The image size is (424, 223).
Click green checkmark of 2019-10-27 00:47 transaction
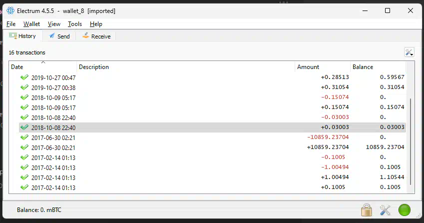coord(24,77)
